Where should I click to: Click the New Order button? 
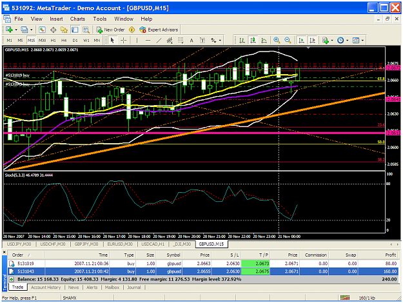click(110, 30)
